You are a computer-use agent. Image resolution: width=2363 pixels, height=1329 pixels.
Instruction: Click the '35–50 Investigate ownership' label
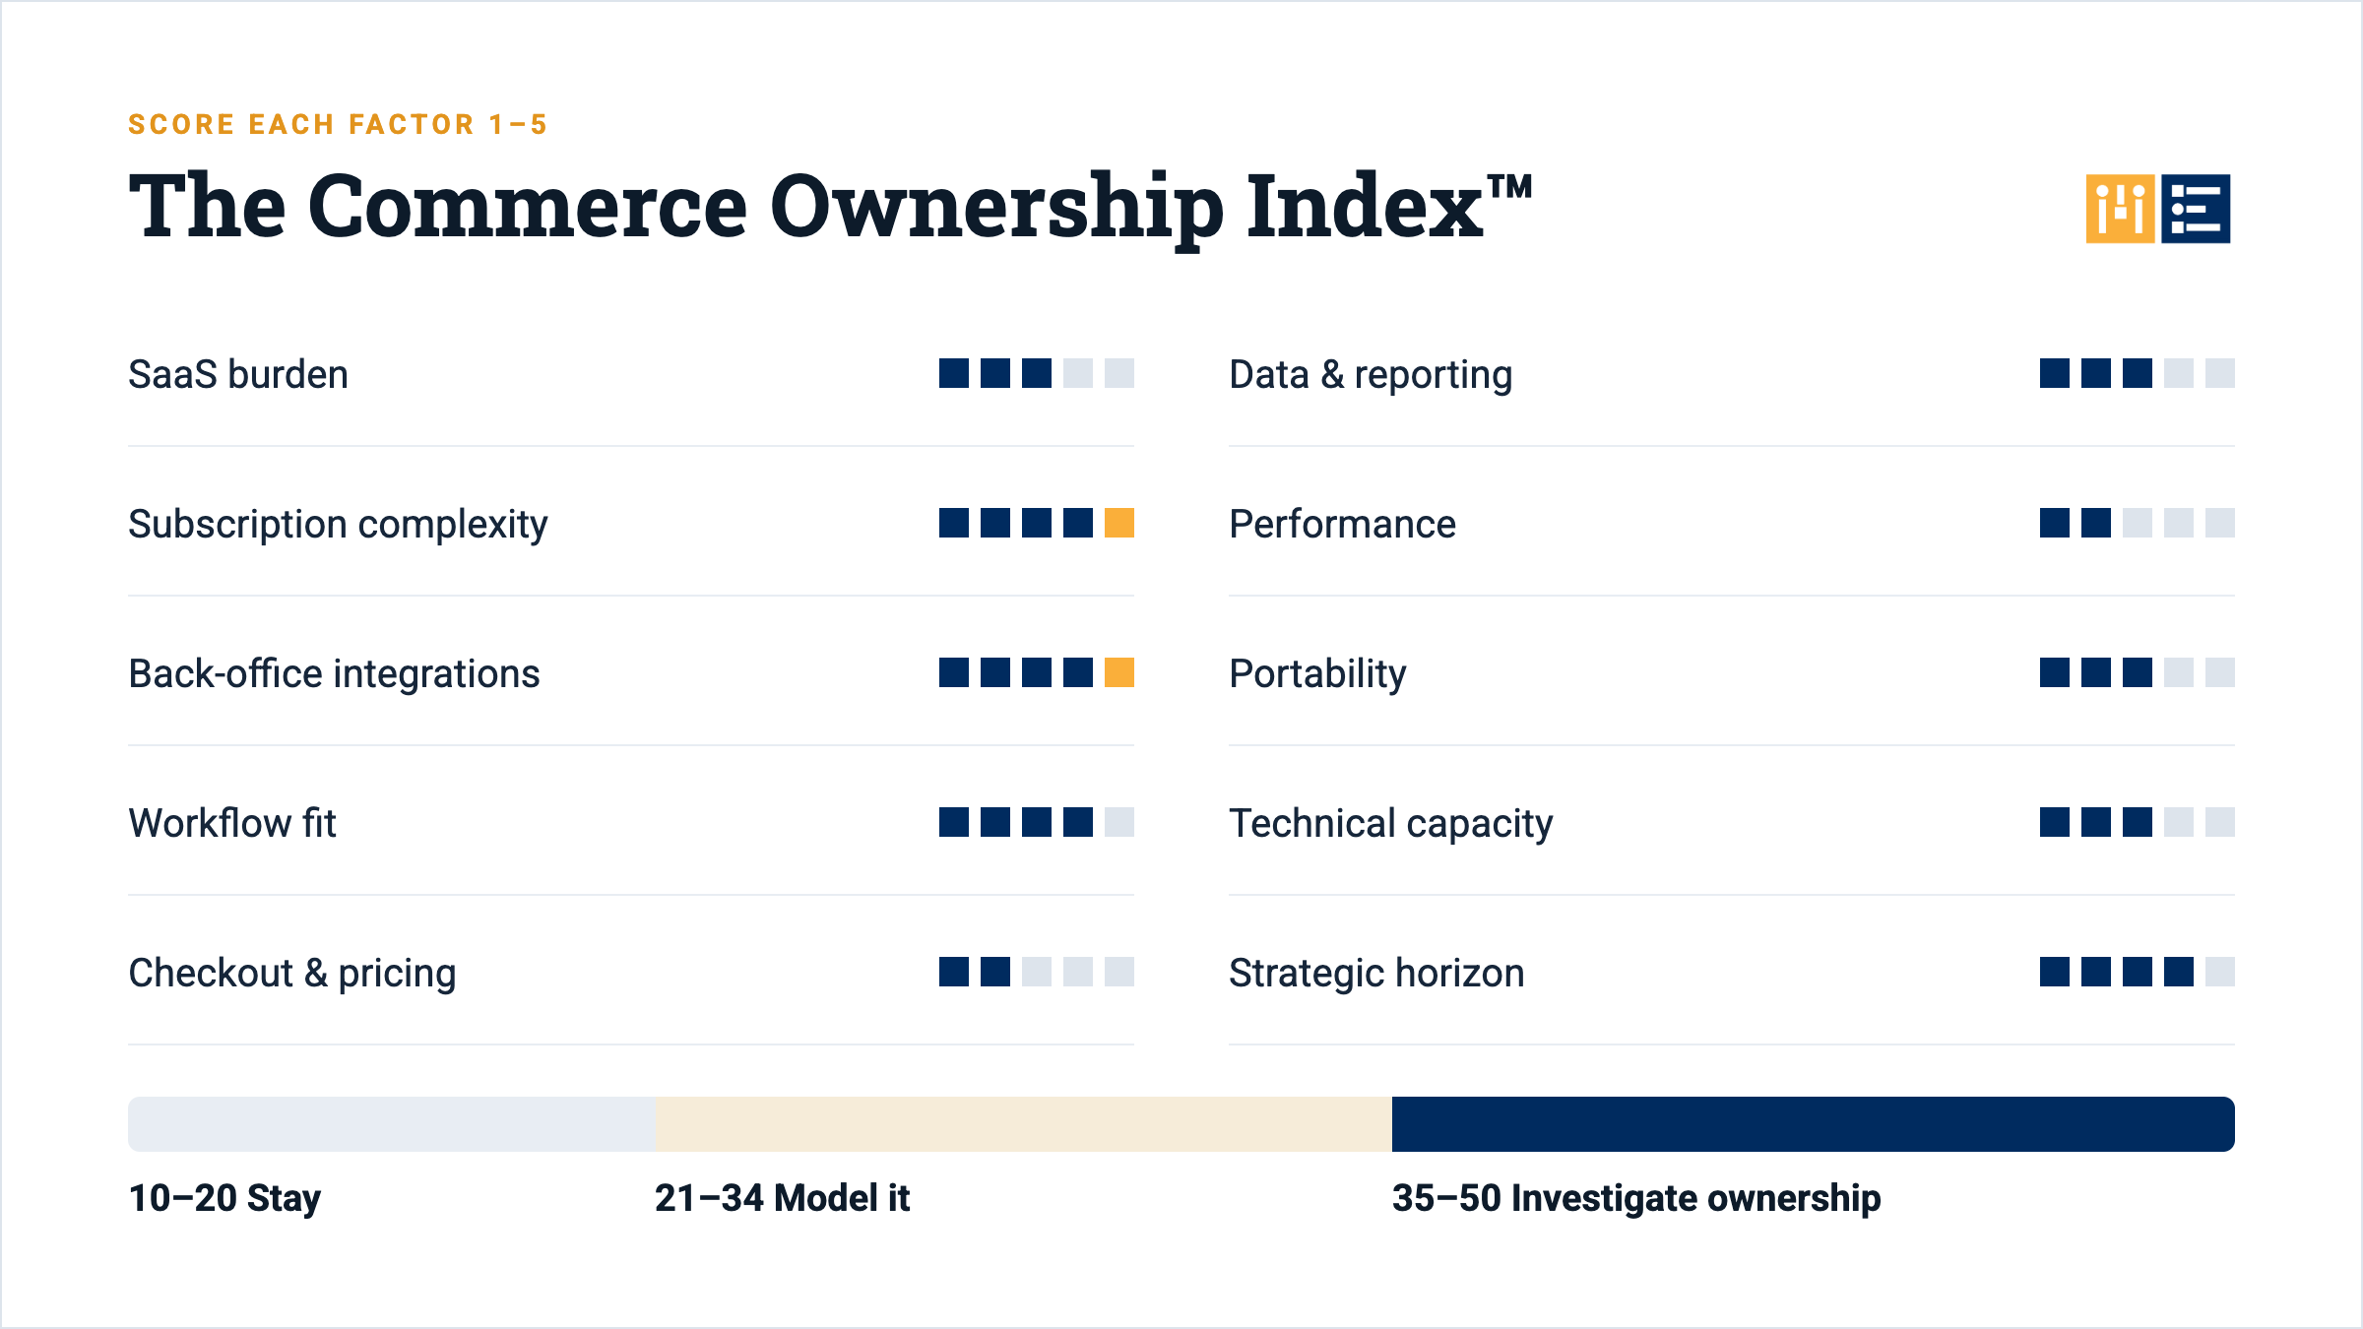[1636, 1198]
